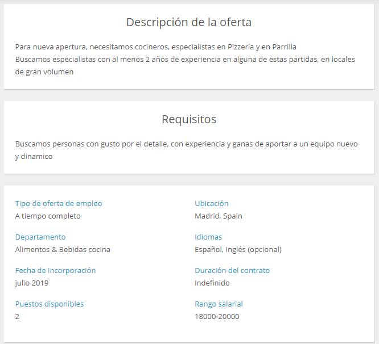Click the "18000-20000" salary range
This screenshot has width=379, height=344.
coord(217,316)
